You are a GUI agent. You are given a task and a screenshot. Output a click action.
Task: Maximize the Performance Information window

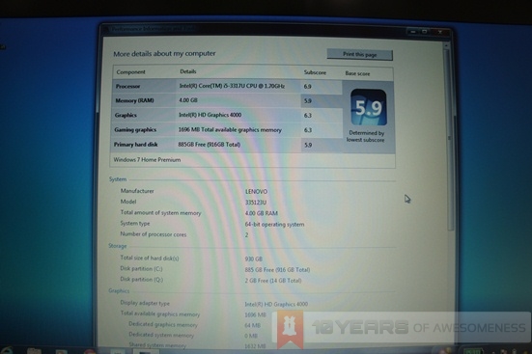(x=425, y=32)
